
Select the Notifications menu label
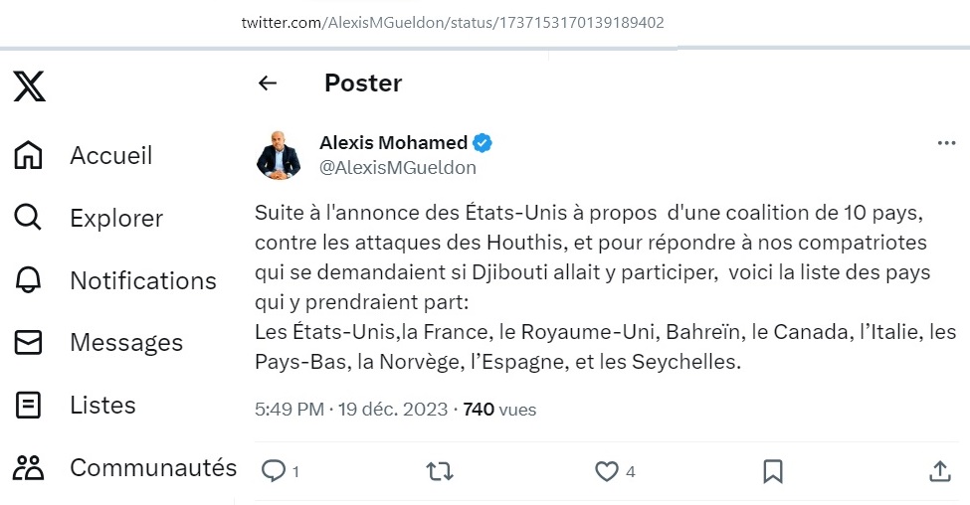coord(143,280)
